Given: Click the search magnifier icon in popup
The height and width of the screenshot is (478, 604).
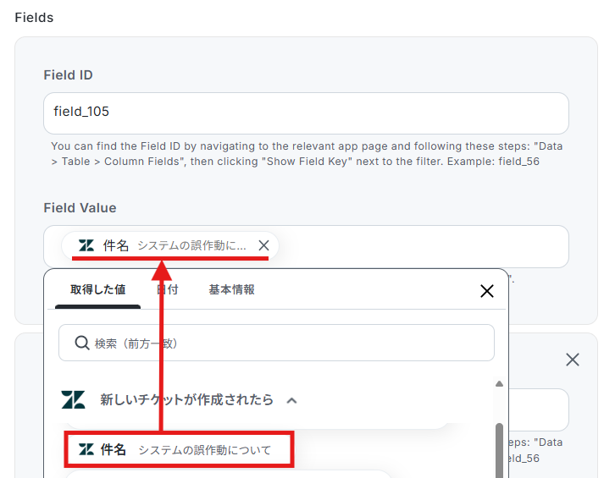Looking at the screenshot, I should click(x=82, y=343).
